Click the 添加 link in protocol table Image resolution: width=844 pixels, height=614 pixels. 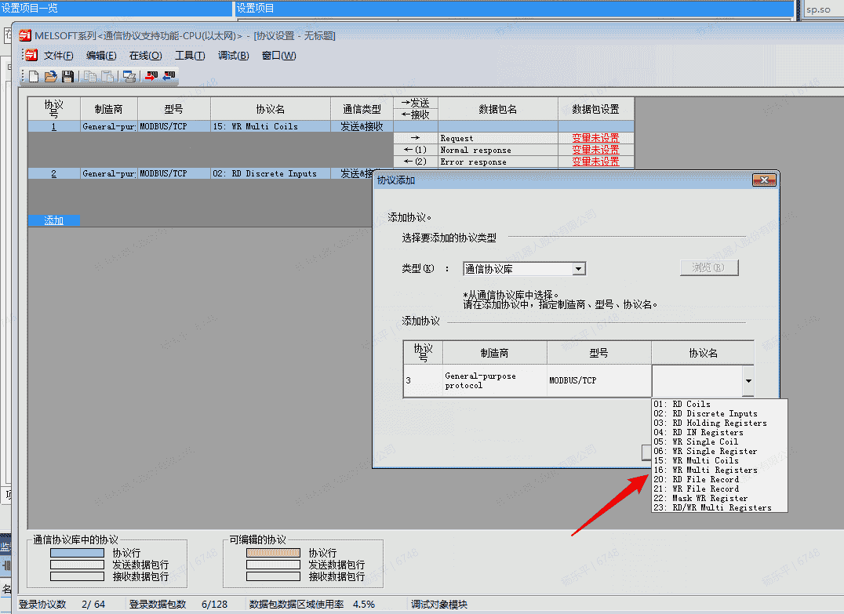click(x=53, y=220)
